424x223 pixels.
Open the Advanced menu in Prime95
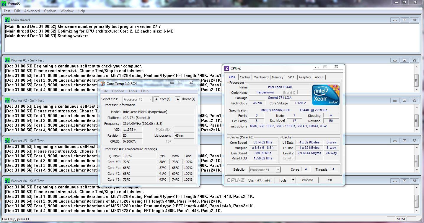32,11
